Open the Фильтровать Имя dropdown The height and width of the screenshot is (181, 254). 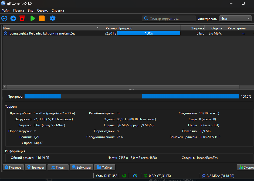point(235,18)
